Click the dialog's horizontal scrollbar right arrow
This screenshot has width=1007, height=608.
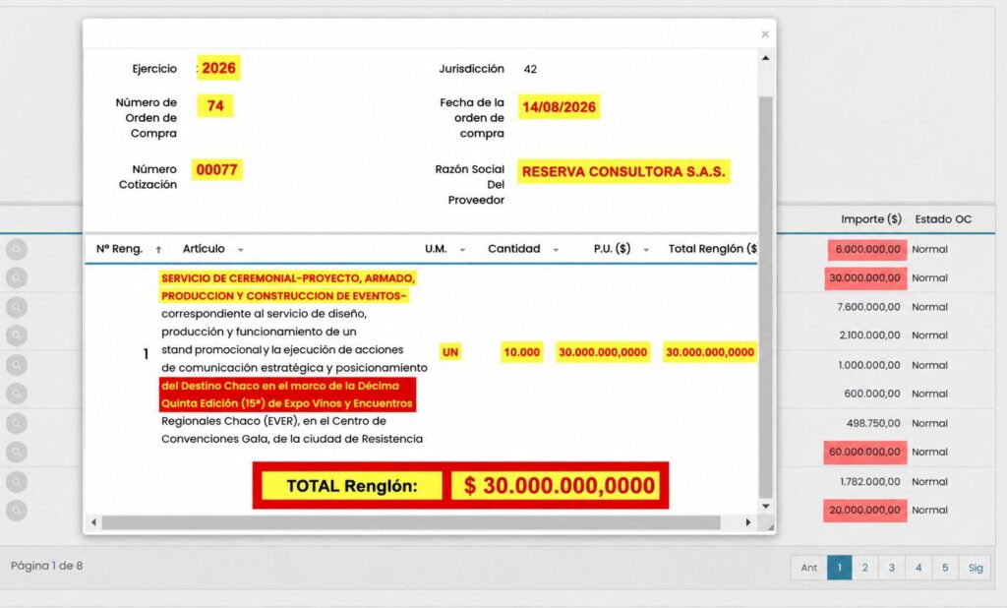pyautogui.click(x=747, y=522)
